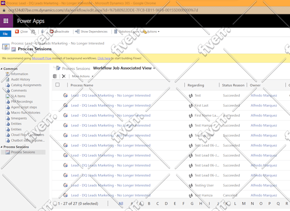This screenshot has height=211, width=290.
Task: Open Cloud Flow Consumers
Action: (x=27, y=135)
